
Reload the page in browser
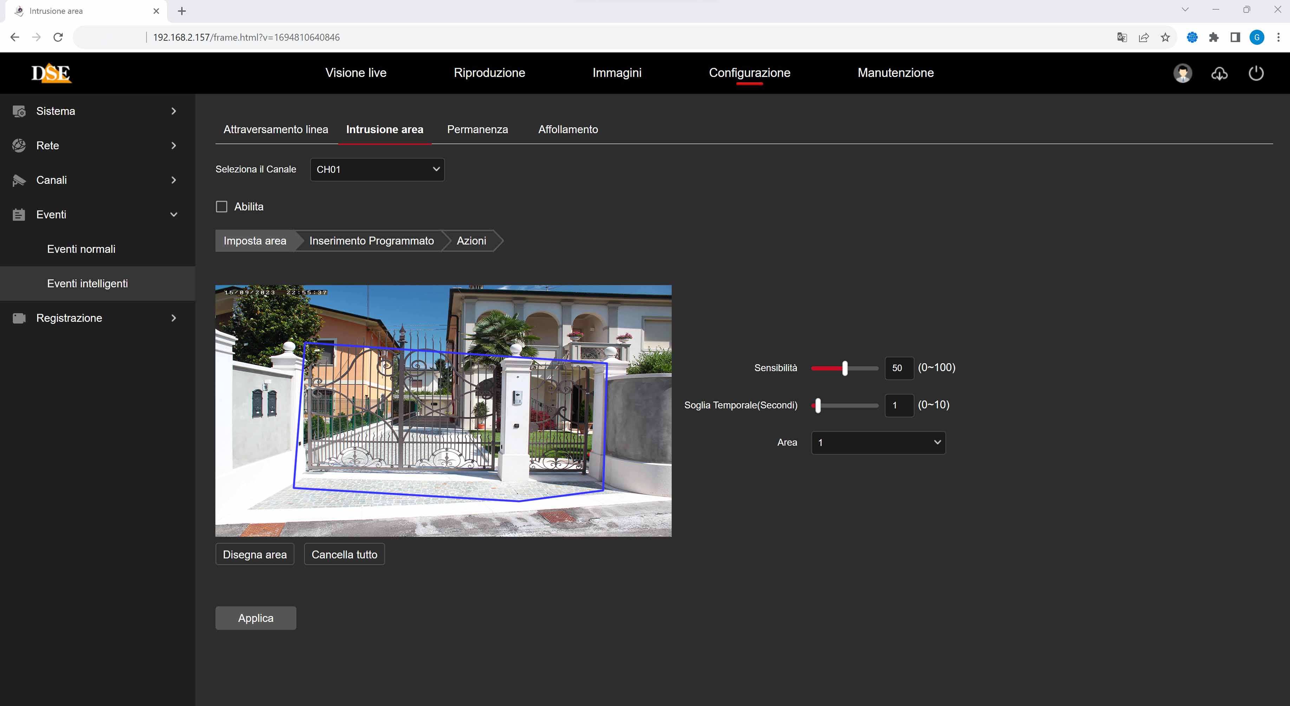click(x=58, y=38)
